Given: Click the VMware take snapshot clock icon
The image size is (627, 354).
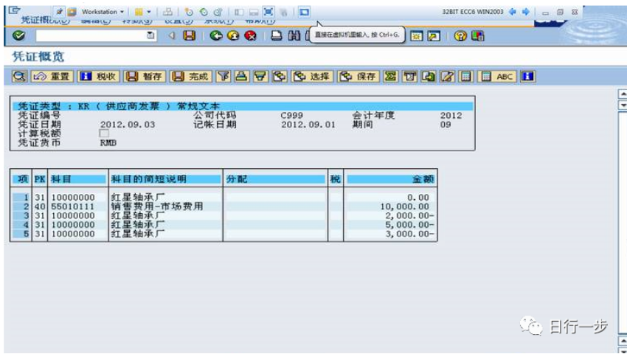Looking at the screenshot, I should (188, 12).
